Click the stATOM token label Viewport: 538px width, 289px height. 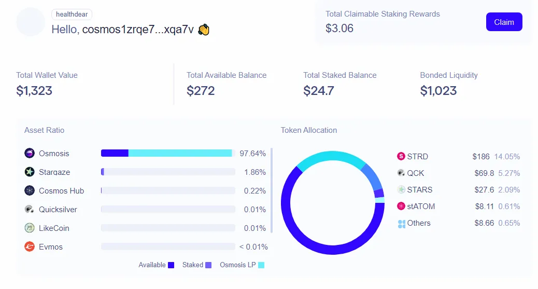coord(421,207)
